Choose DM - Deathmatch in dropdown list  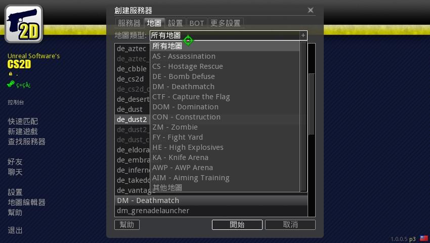pyautogui.click(x=225, y=87)
